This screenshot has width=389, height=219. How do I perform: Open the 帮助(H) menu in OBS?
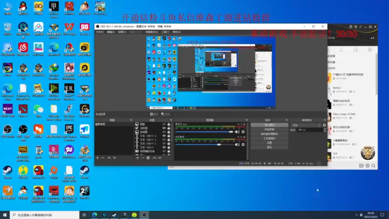coord(177,32)
